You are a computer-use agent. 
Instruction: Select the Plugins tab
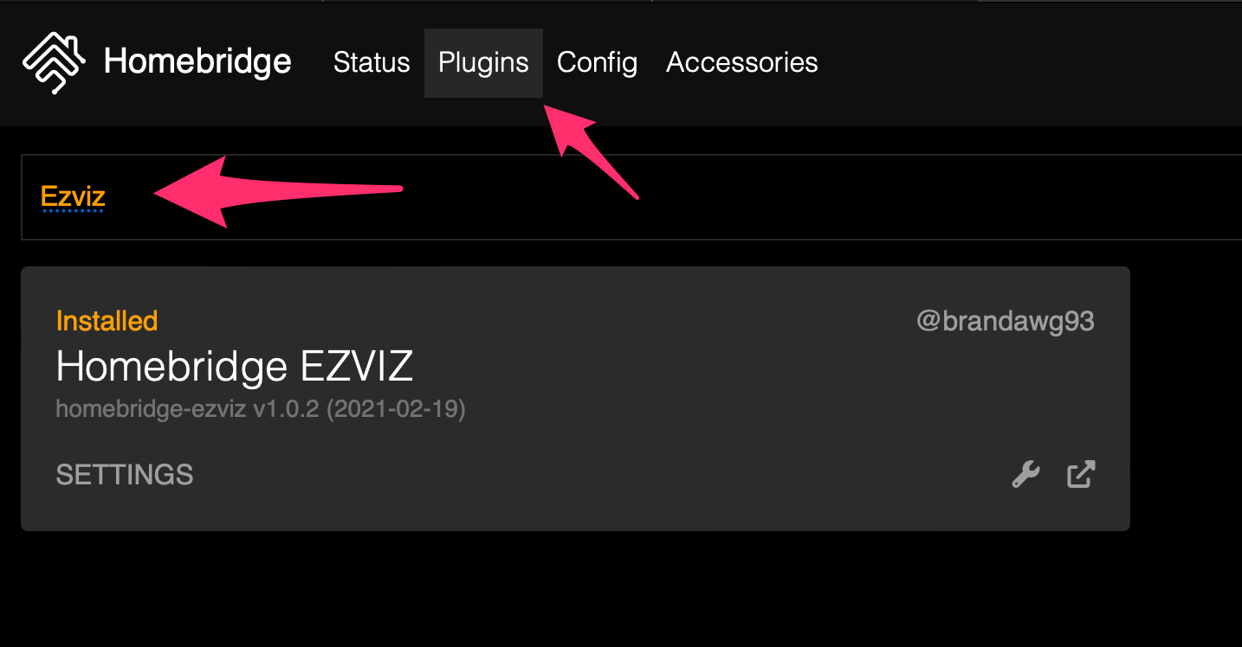point(483,62)
